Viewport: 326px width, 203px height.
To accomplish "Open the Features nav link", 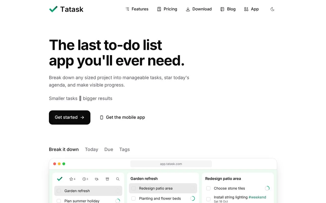I will (x=137, y=9).
